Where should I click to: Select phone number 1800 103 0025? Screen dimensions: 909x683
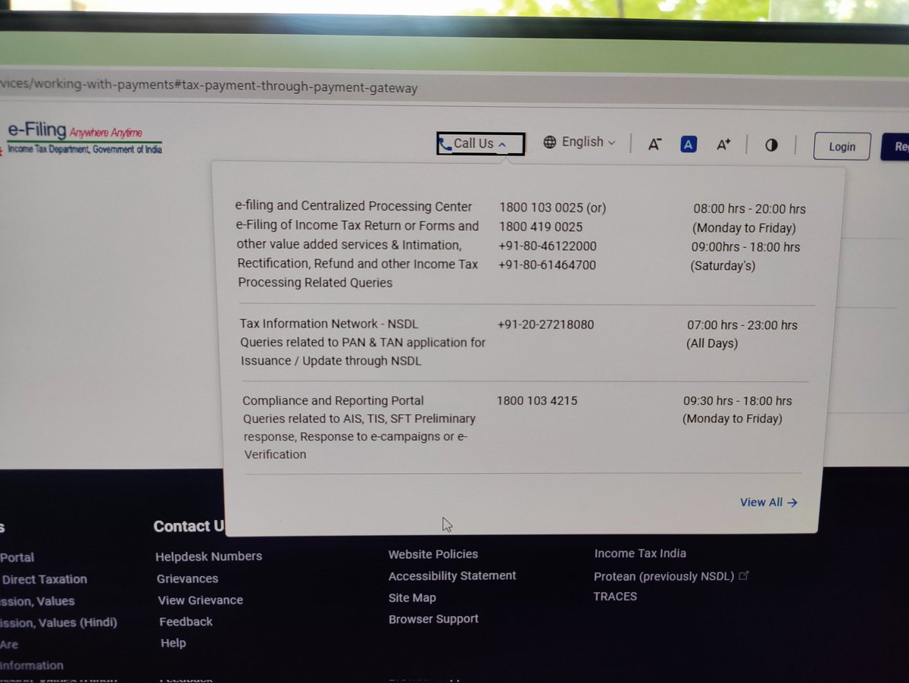click(541, 207)
